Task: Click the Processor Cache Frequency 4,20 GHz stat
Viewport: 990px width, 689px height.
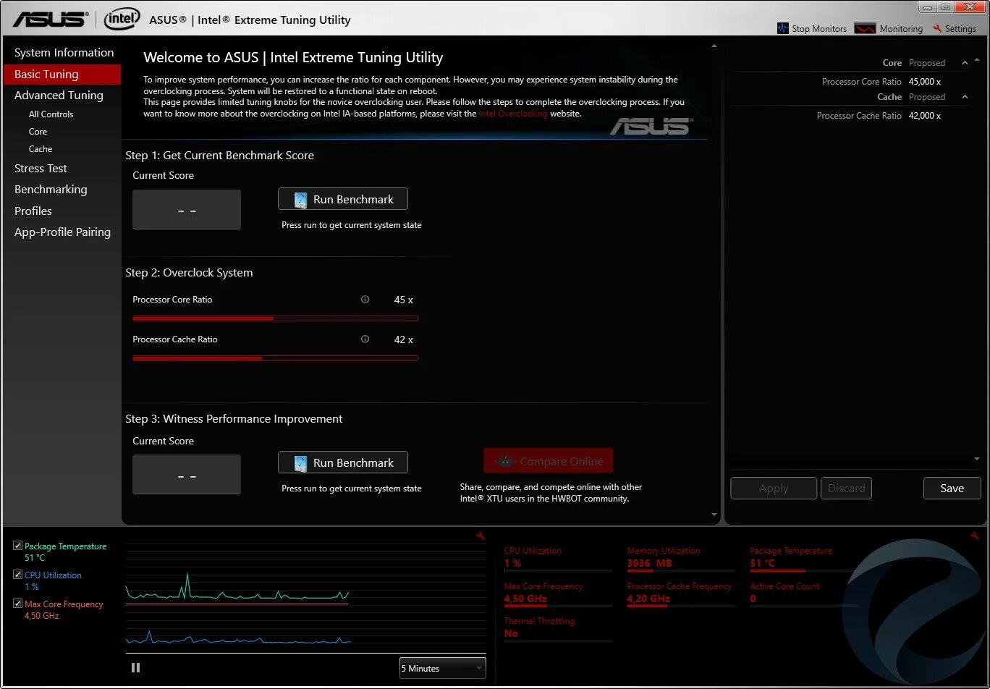Action: tap(680, 593)
